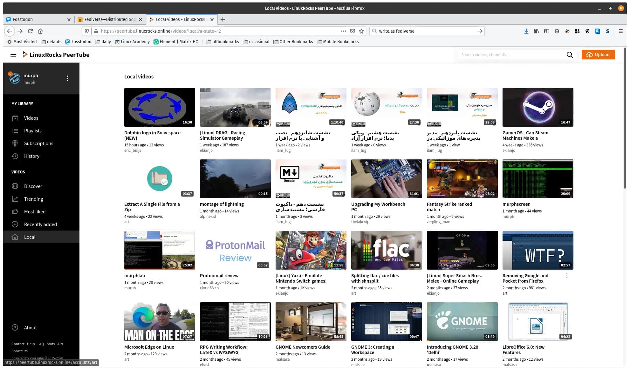Click the three-dot menu on WTF video
Screen dimensions: 630x369
tap(567, 275)
